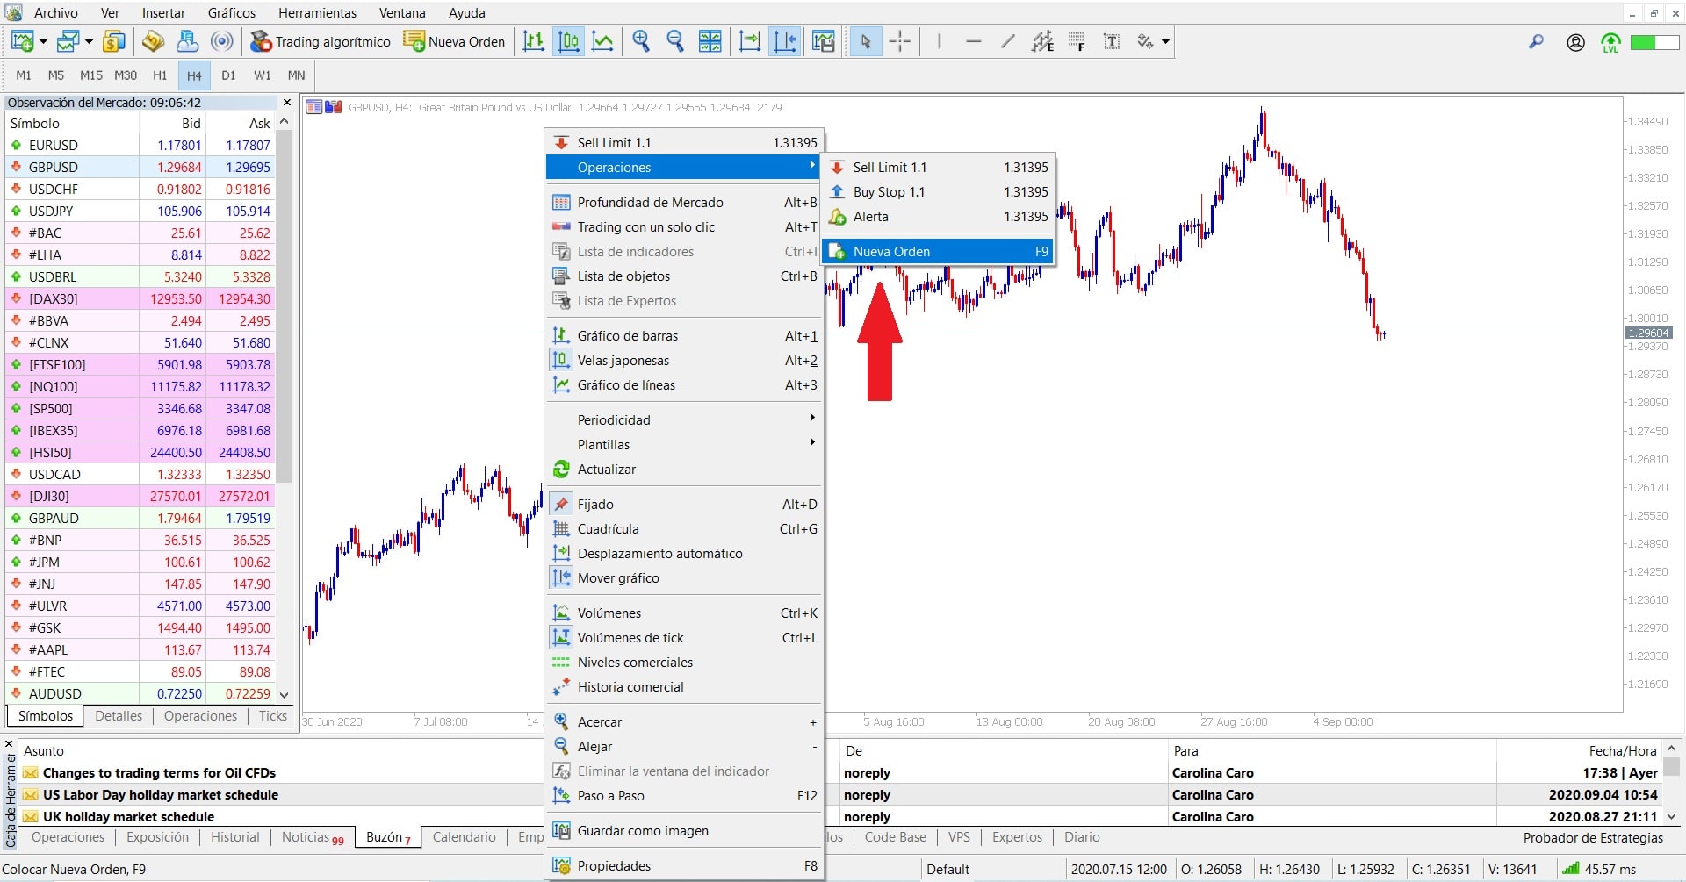Toggle the chart shift toolbar icon
Image resolution: width=1686 pixels, height=882 pixels.
pyautogui.click(x=784, y=41)
